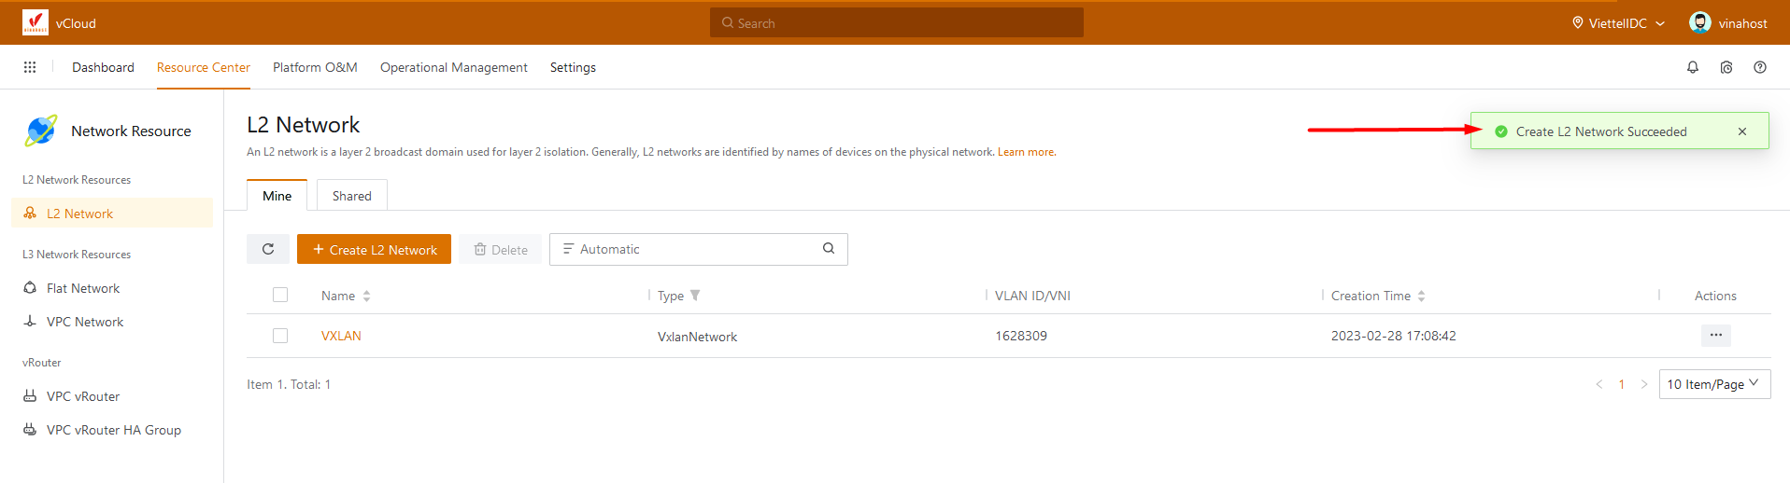The height and width of the screenshot is (483, 1790).
Task: Switch to the Shared tab
Action: [352, 195]
